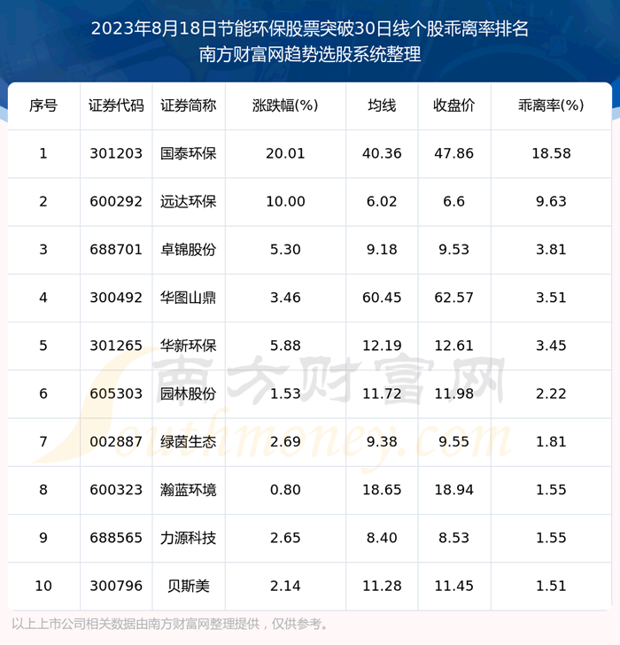
Task: Click the 2.69 change value
Action: click(285, 442)
